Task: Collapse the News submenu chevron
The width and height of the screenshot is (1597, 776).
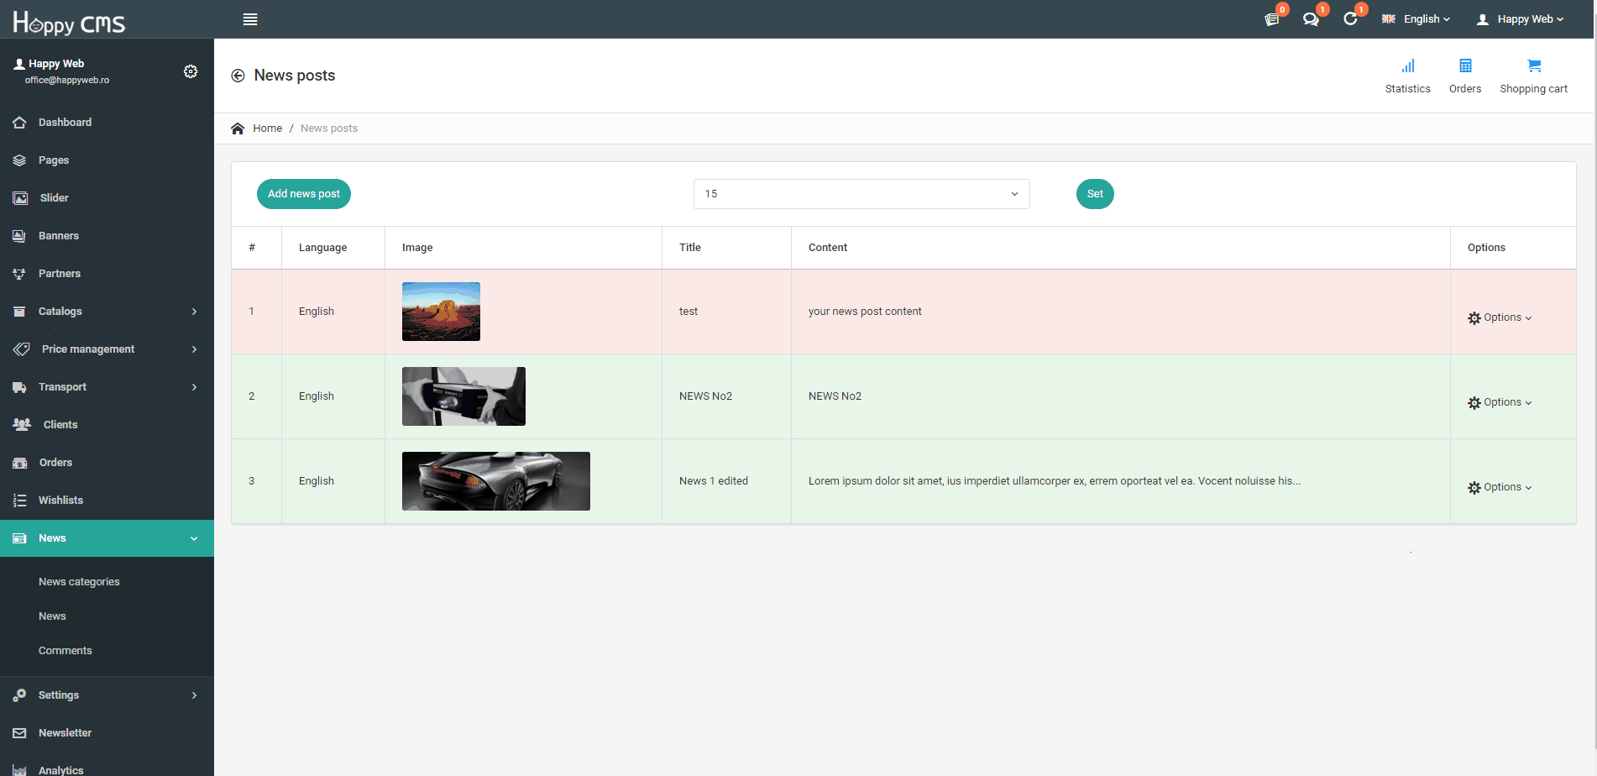Action: (194, 538)
